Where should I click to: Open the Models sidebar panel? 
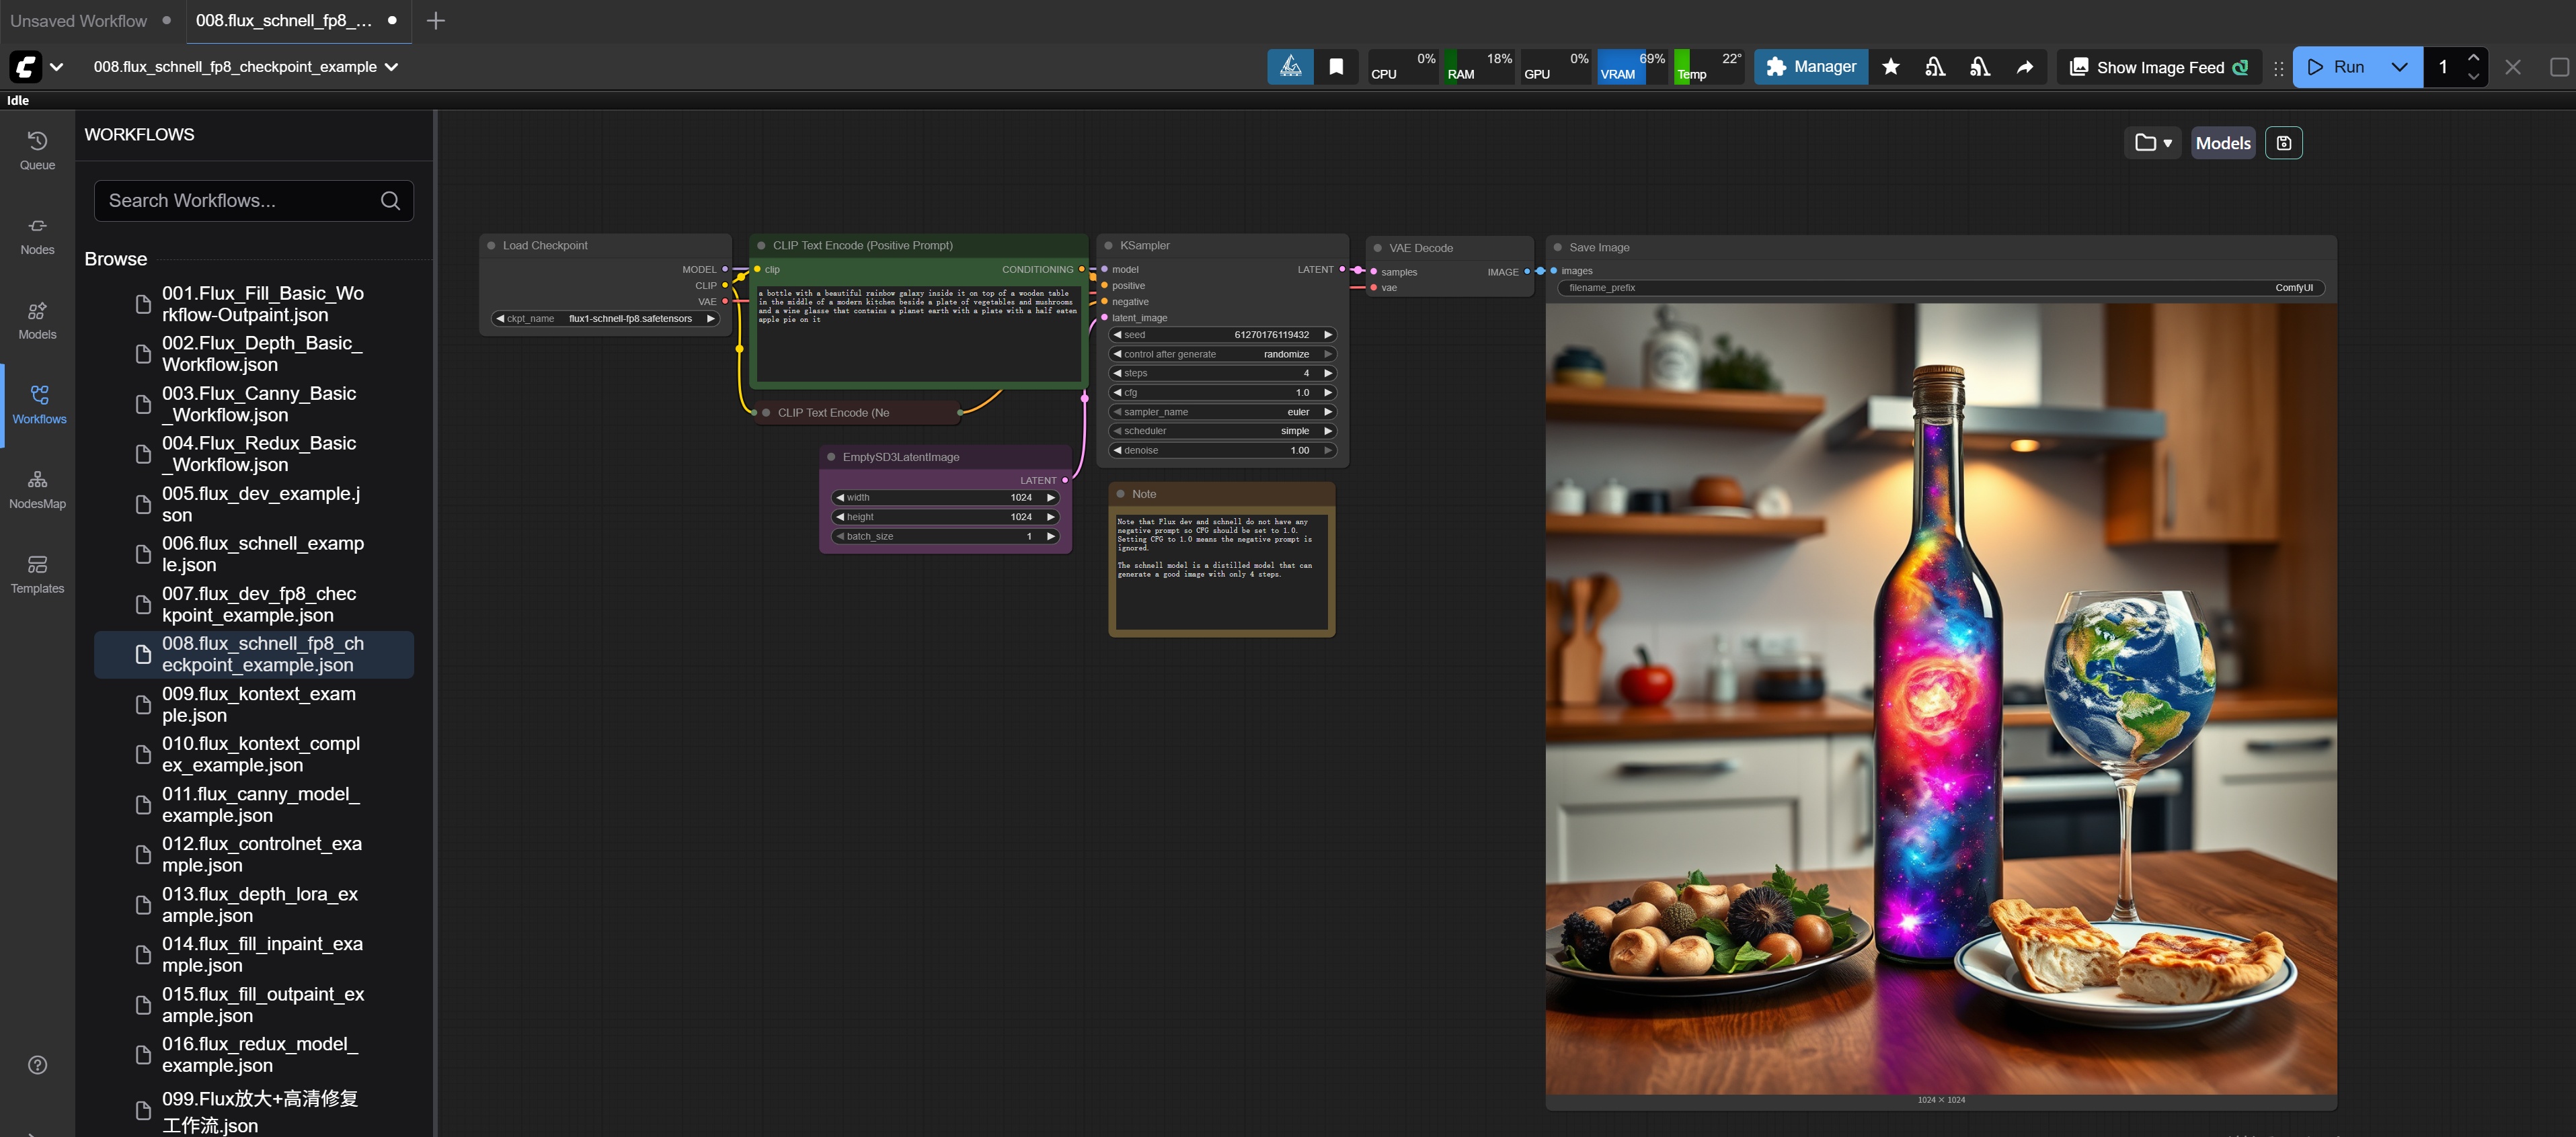(x=37, y=320)
